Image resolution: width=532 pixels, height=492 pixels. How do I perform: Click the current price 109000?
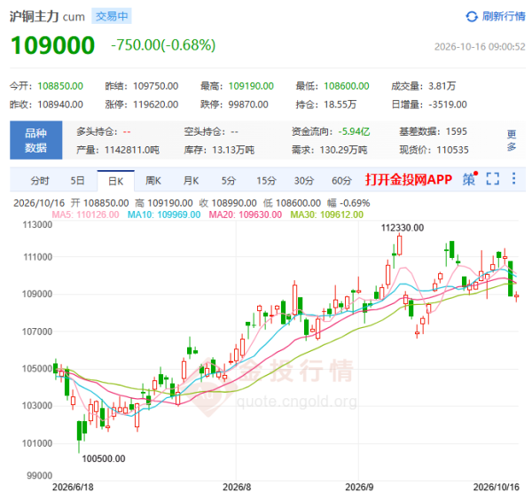(52, 45)
